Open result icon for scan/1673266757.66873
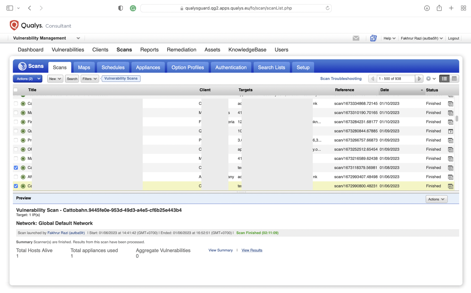Viewport: 471px width, 293px height. tap(450, 140)
